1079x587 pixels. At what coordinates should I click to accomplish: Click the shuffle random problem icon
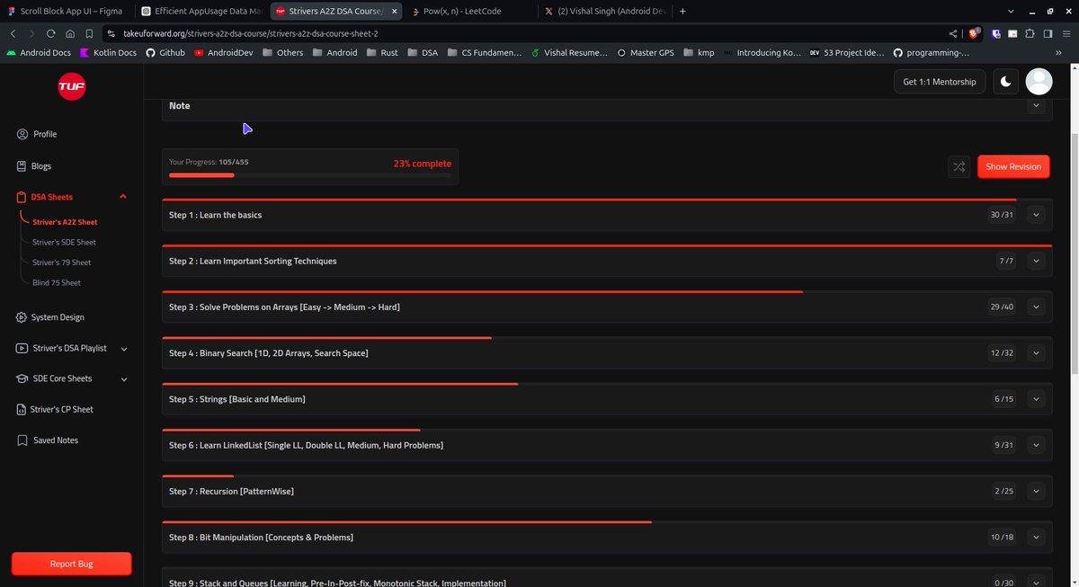coord(959,166)
